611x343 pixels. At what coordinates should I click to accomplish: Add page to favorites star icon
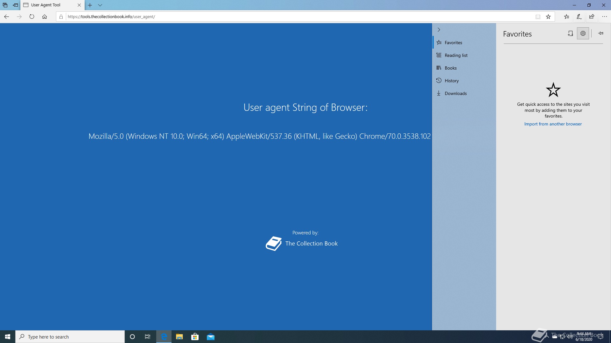(x=548, y=17)
